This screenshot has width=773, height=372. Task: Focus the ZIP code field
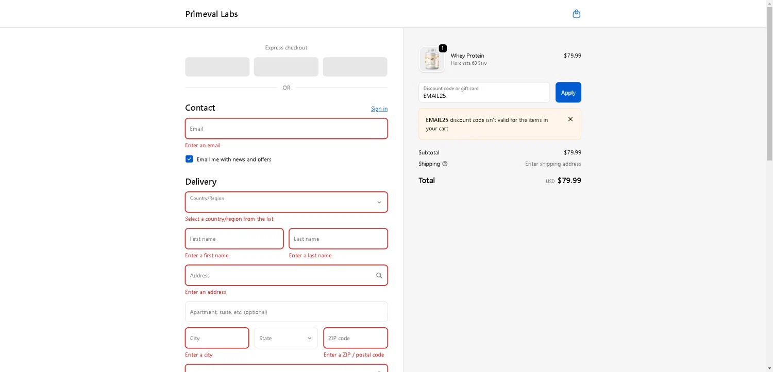click(356, 339)
